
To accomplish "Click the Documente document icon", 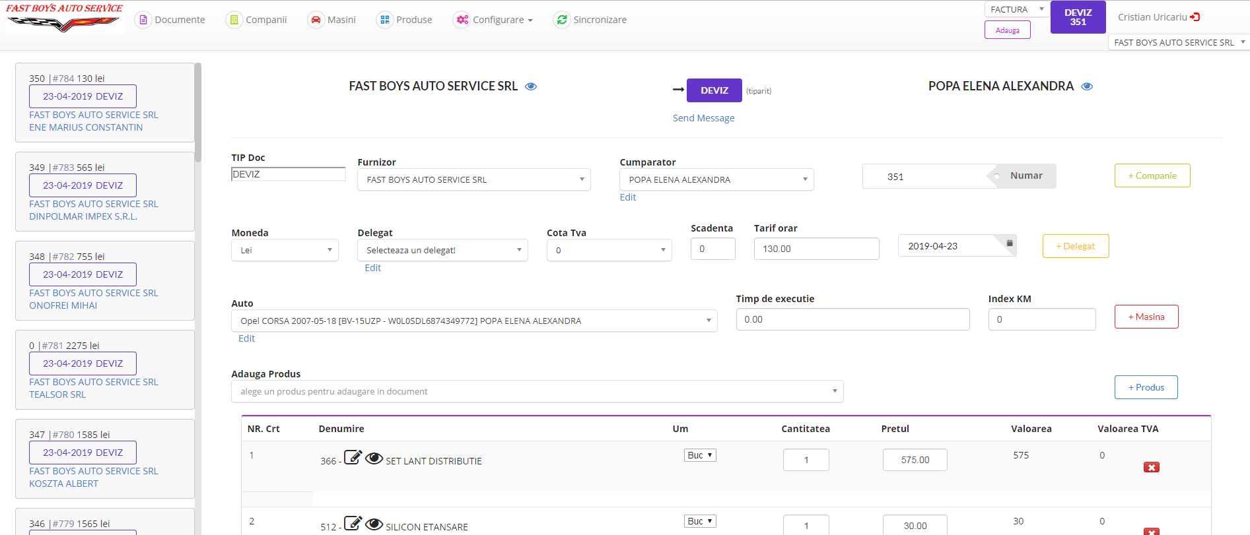I will pyautogui.click(x=143, y=20).
